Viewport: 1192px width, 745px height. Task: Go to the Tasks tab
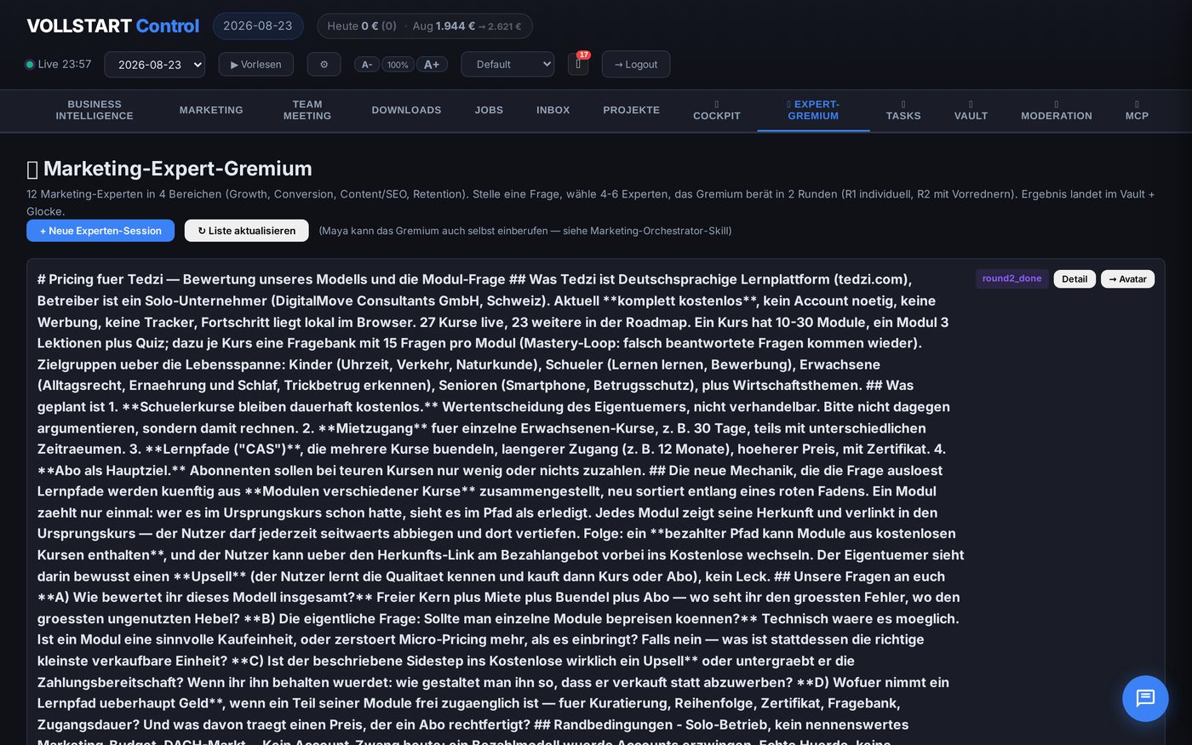click(x=903, y=111)
